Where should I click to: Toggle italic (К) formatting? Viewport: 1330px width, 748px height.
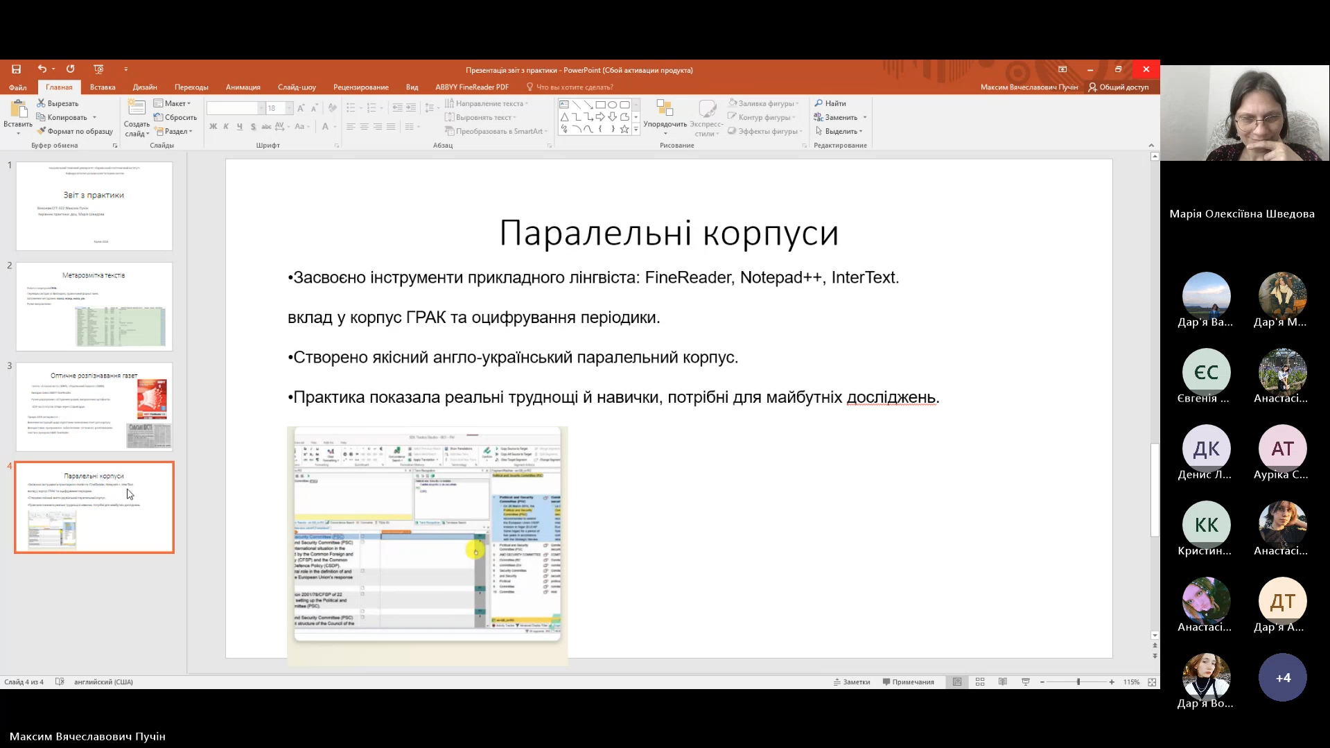click(226, 127)
